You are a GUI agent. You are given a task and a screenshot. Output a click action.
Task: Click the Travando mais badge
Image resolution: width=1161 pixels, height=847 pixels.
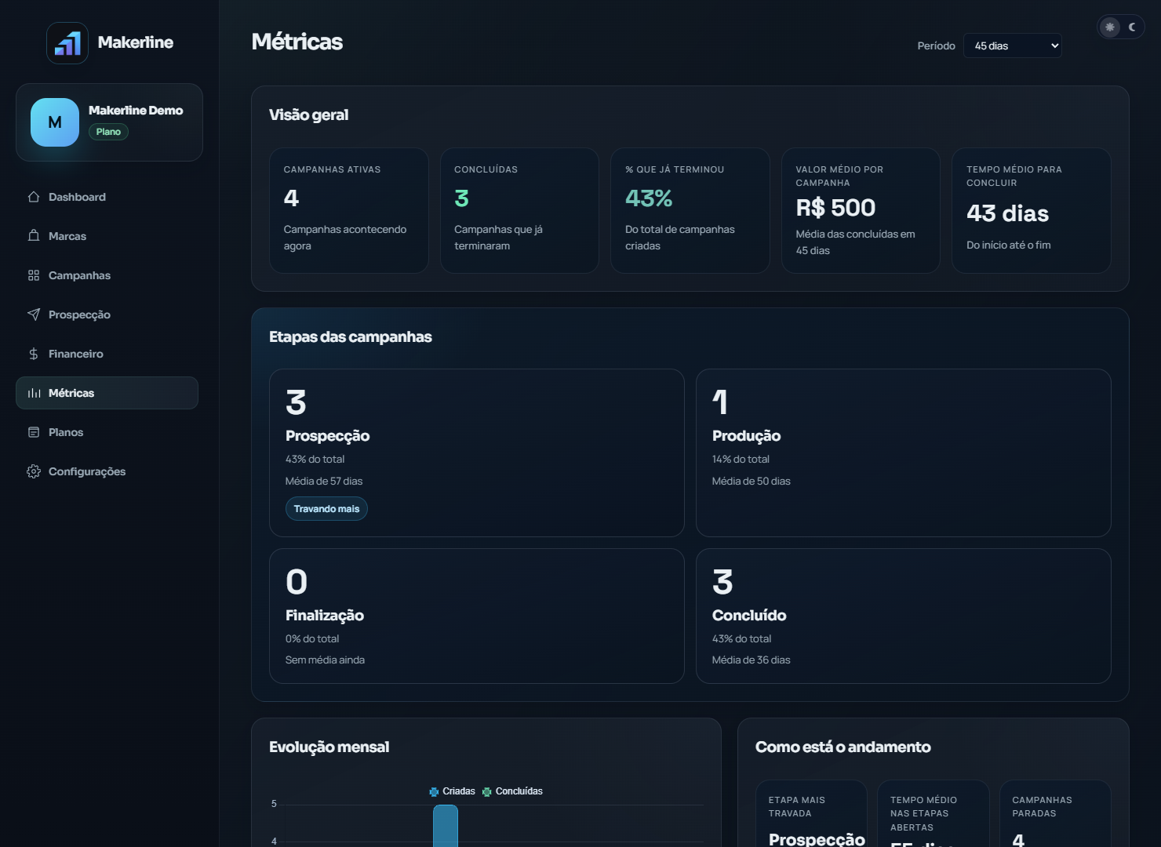click(326, 509)
